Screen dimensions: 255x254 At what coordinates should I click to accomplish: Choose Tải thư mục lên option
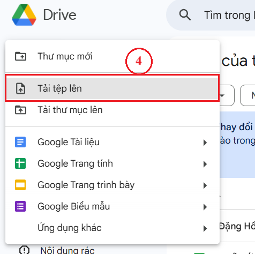click(112, 110)
